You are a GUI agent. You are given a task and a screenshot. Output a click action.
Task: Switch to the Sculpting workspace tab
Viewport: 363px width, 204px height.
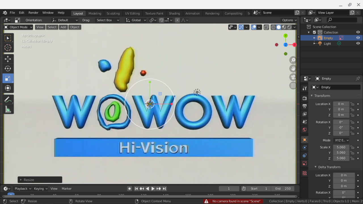[113, 13]
